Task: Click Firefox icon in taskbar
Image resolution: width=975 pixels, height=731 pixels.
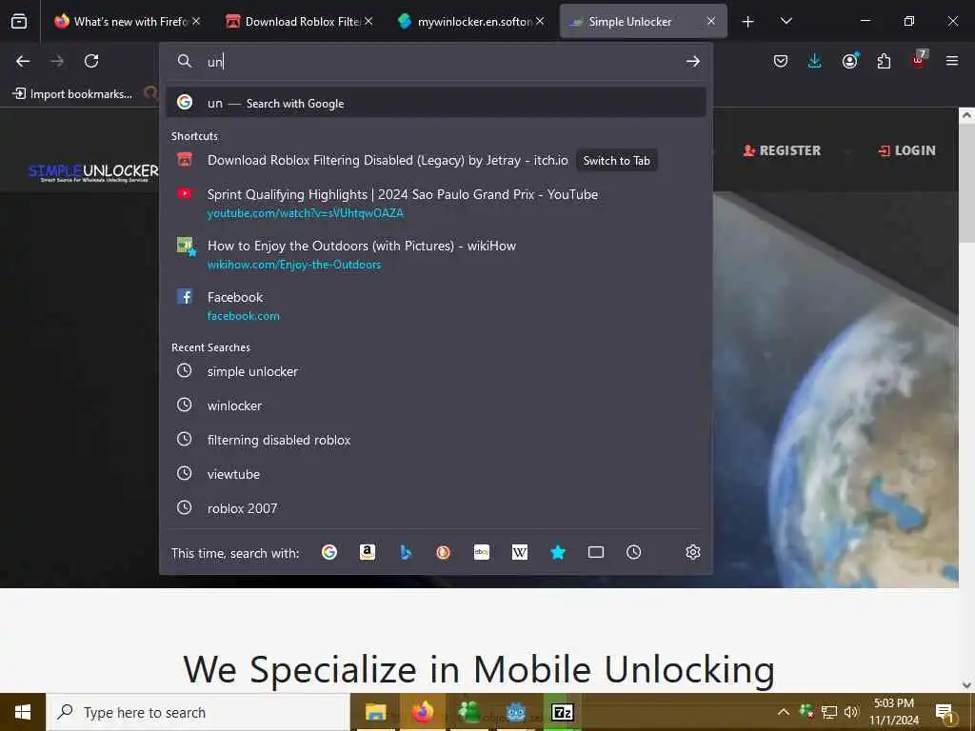Action: (x=422, y=712)
